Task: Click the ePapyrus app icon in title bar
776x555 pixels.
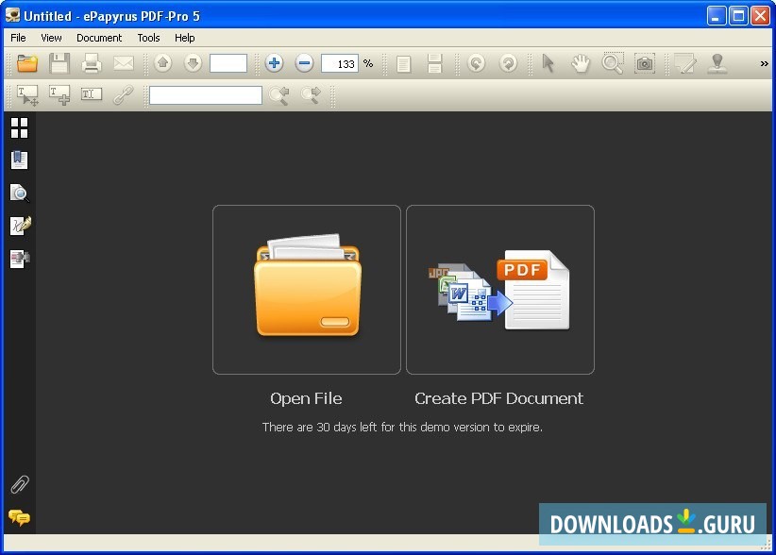Action: [x=12, y=16]
